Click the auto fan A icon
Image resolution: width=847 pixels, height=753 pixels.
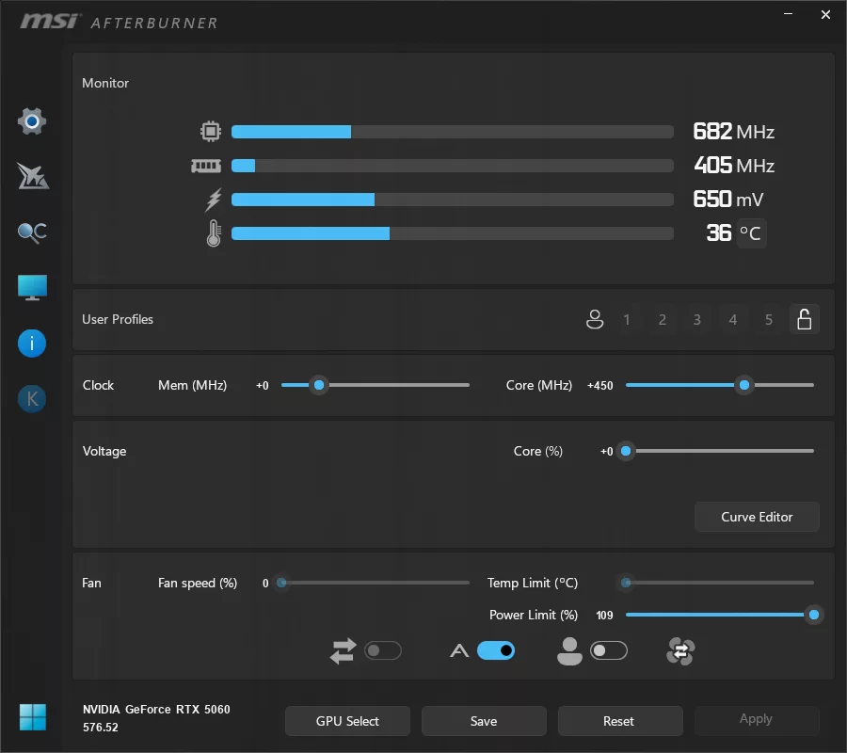[x=459, y=651]
